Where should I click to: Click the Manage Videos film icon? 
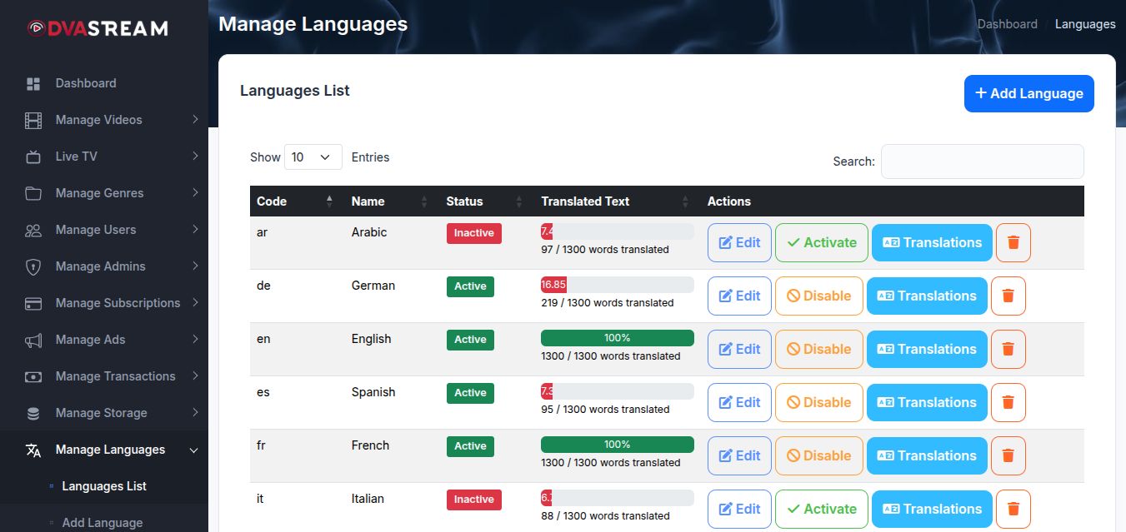pyautogui.click(x=33, y=120)
